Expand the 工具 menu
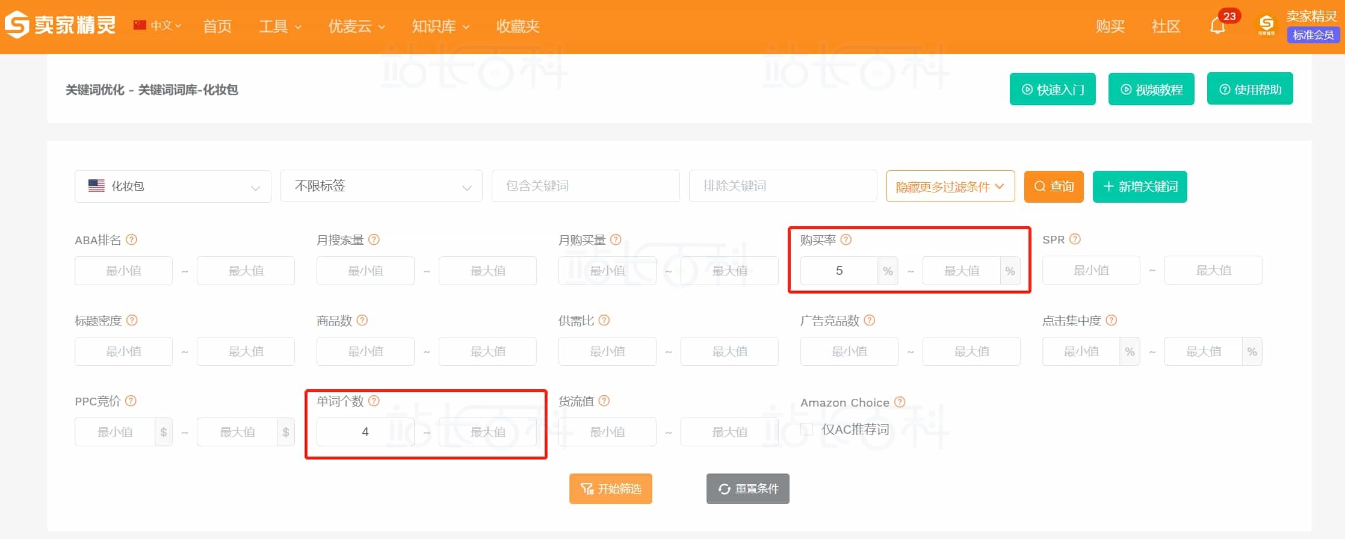The height and width of the screenshot is (539, 1345). coord(280,26)
